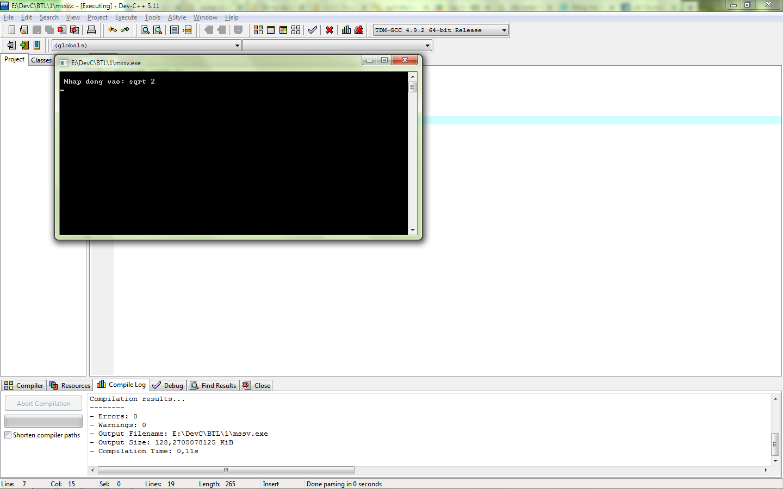Switch to the Debug tab
The height and width of the screenshot is (489, 783).
tap(168, 386)
